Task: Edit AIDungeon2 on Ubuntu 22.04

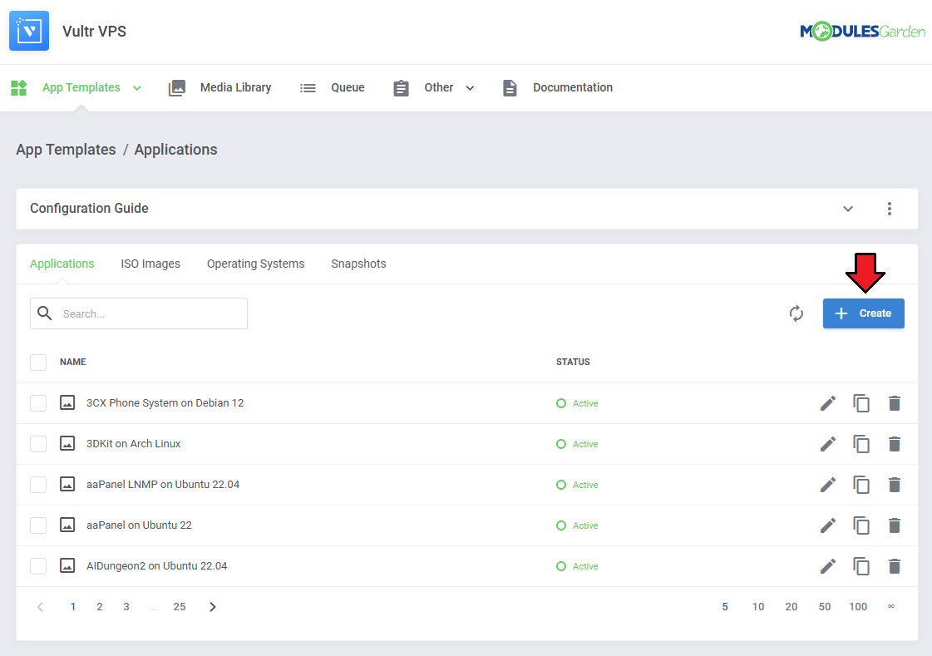Action: tap(828, 566)
